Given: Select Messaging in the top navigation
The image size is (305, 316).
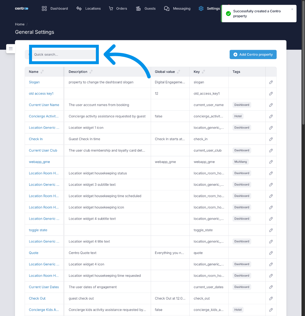Looking at the screenshot, I should pyautogui.click(x=182, y=8).
